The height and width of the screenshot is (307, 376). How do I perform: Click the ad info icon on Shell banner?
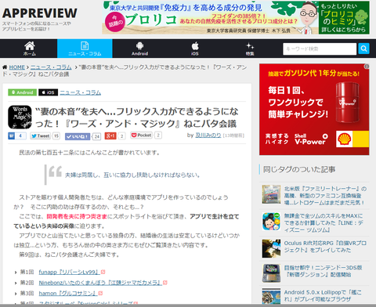click(367, 67)
